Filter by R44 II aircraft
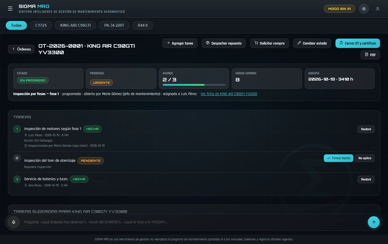 coord(143,25)
